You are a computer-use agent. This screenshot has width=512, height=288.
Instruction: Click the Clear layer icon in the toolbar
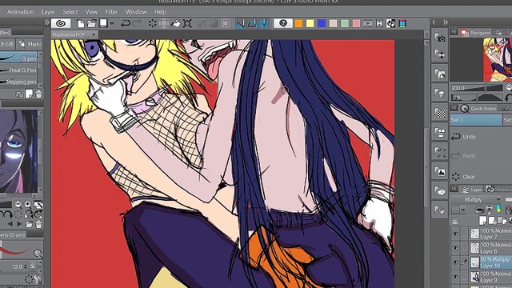(x=152, y=23)
